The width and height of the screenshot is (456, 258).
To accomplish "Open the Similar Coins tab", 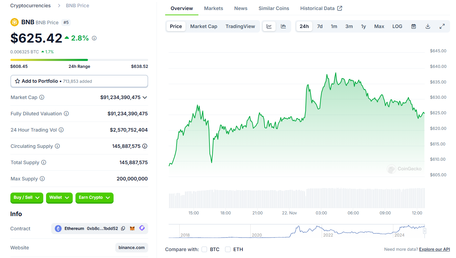I will (x=274, y=8).
